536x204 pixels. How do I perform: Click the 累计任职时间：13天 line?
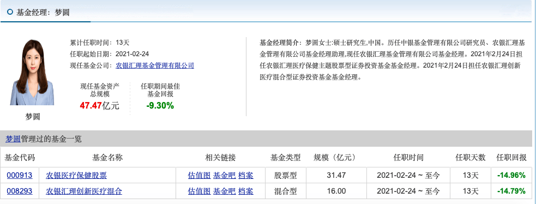click(x=99, y=43)
